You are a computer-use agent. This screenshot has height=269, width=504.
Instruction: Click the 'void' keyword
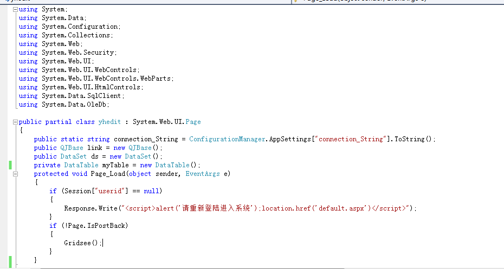click(x=79, y=174)
